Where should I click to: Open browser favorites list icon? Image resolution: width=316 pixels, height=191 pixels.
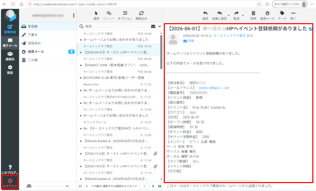(x=267, y=4)
